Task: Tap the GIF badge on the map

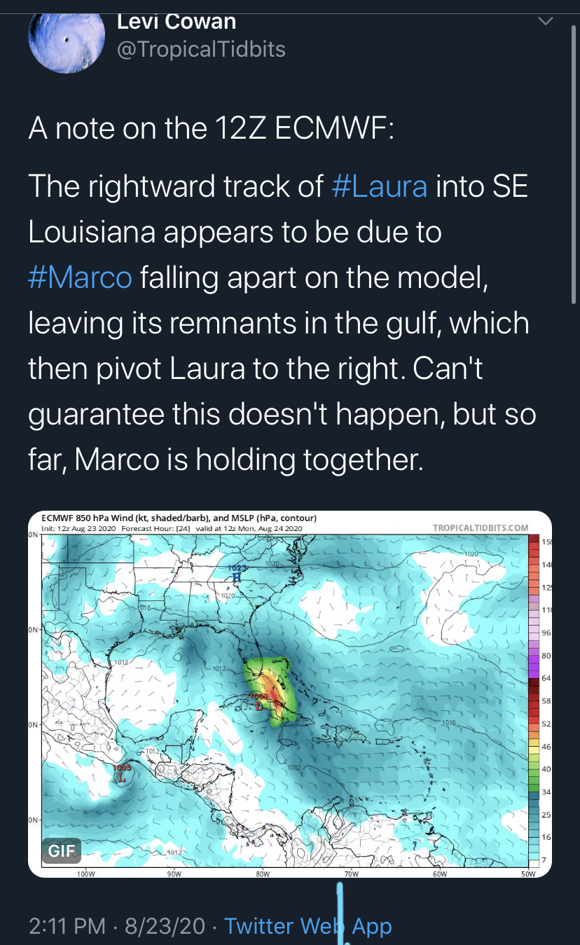Action: click(x=61, y=851)
